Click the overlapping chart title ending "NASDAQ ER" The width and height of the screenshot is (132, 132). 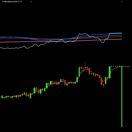[x=12, y=2]
